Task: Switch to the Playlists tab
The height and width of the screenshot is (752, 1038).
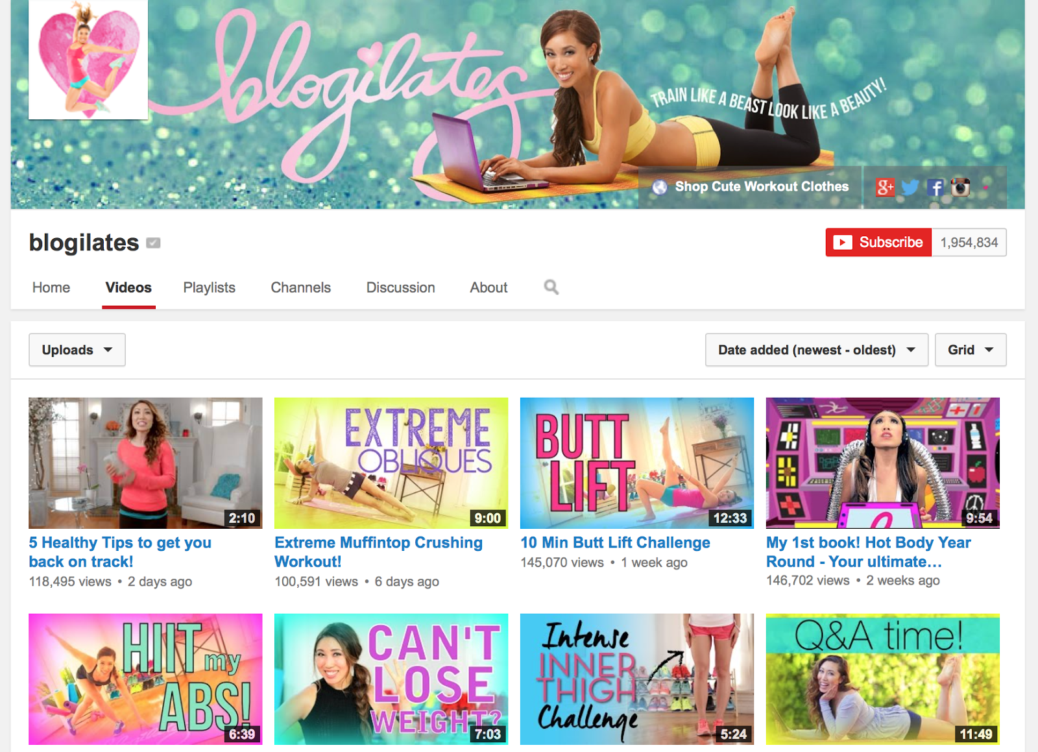Action: coord(209,287)
